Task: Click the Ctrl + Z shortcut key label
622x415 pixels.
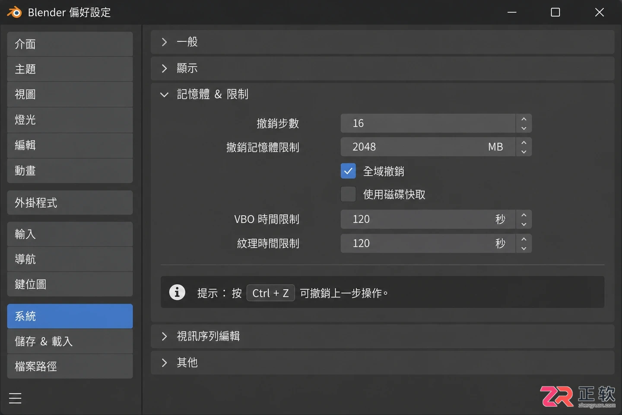Action: point(270,293)
